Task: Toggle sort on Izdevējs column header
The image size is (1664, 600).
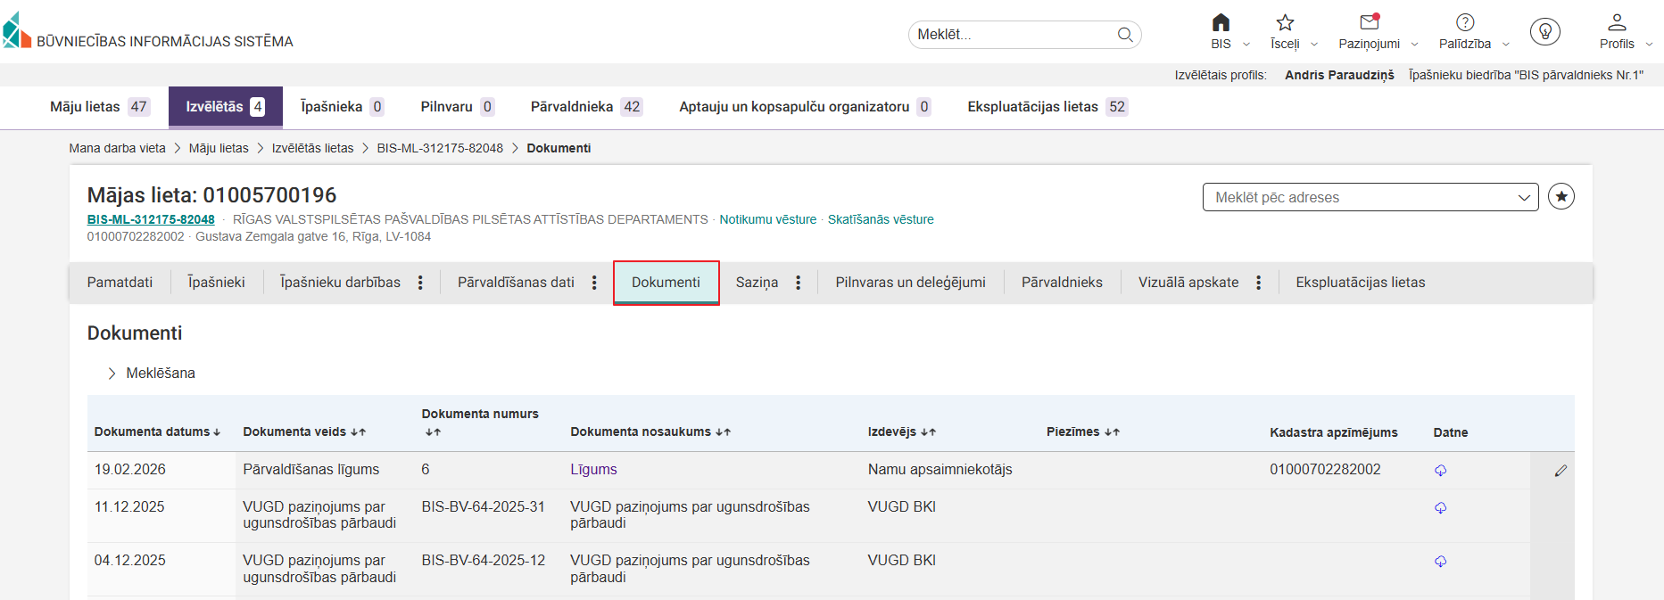Action: [901, 432]
